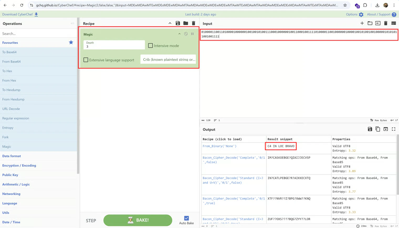Reset pane layout icon

click(x=393, y=23)
